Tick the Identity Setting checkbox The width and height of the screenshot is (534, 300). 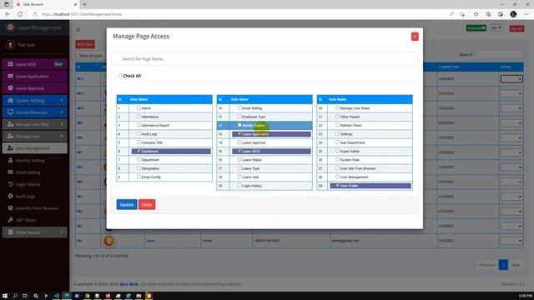click(239, 125)
